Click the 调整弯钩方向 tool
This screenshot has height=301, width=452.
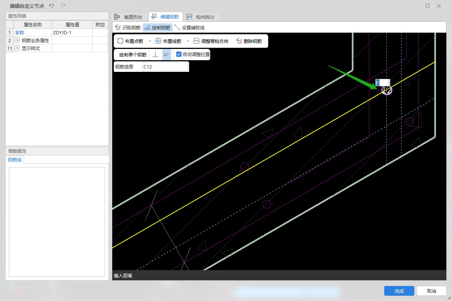point(211,41)
